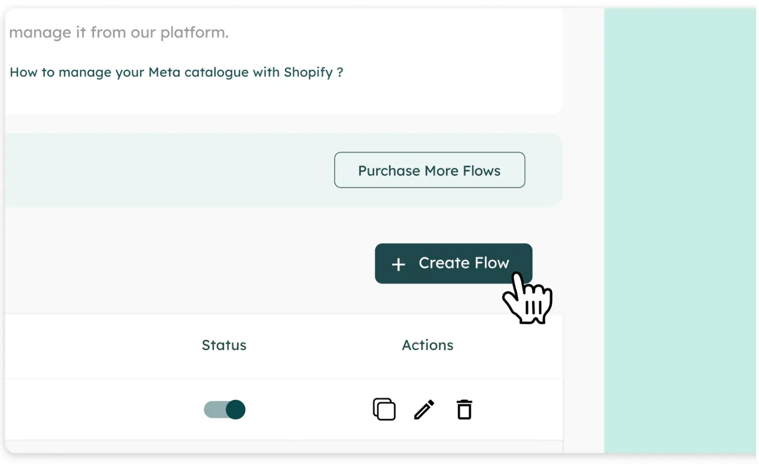759x467 pixels.
Task: Edit the flow with the pencil icon
Action: click(x=424, y=410)
